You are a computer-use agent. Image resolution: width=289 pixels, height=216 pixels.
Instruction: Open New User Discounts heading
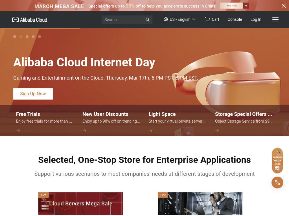point(105,114)
